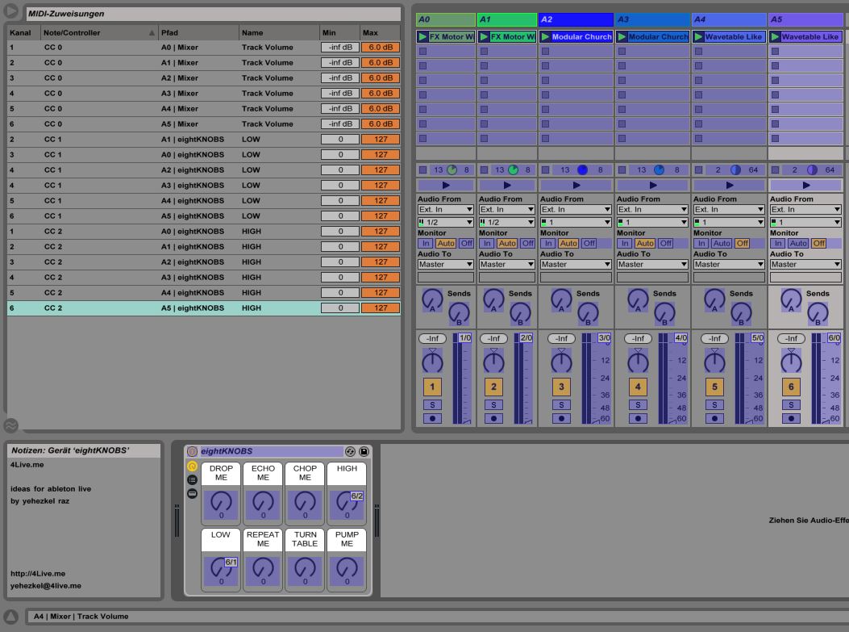Click the eightKNOBS device save preset icon
This screenshot has width=849, height=632.
point(364,452)
